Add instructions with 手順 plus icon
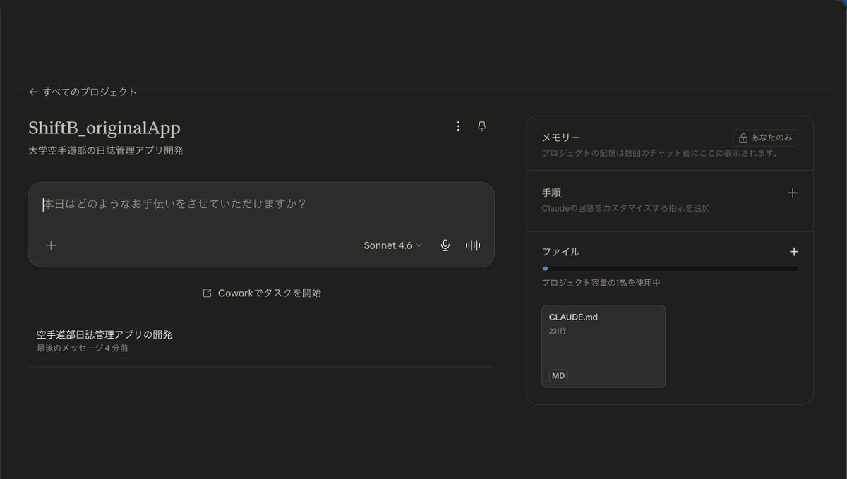847x479 pixels. click(793, 193)
